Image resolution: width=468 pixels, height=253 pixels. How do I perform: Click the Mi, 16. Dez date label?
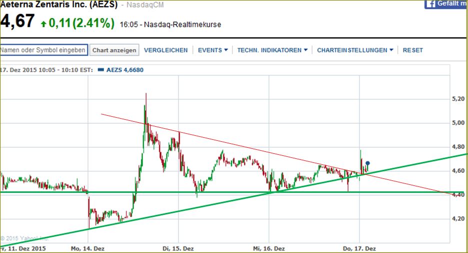[269, 248]
